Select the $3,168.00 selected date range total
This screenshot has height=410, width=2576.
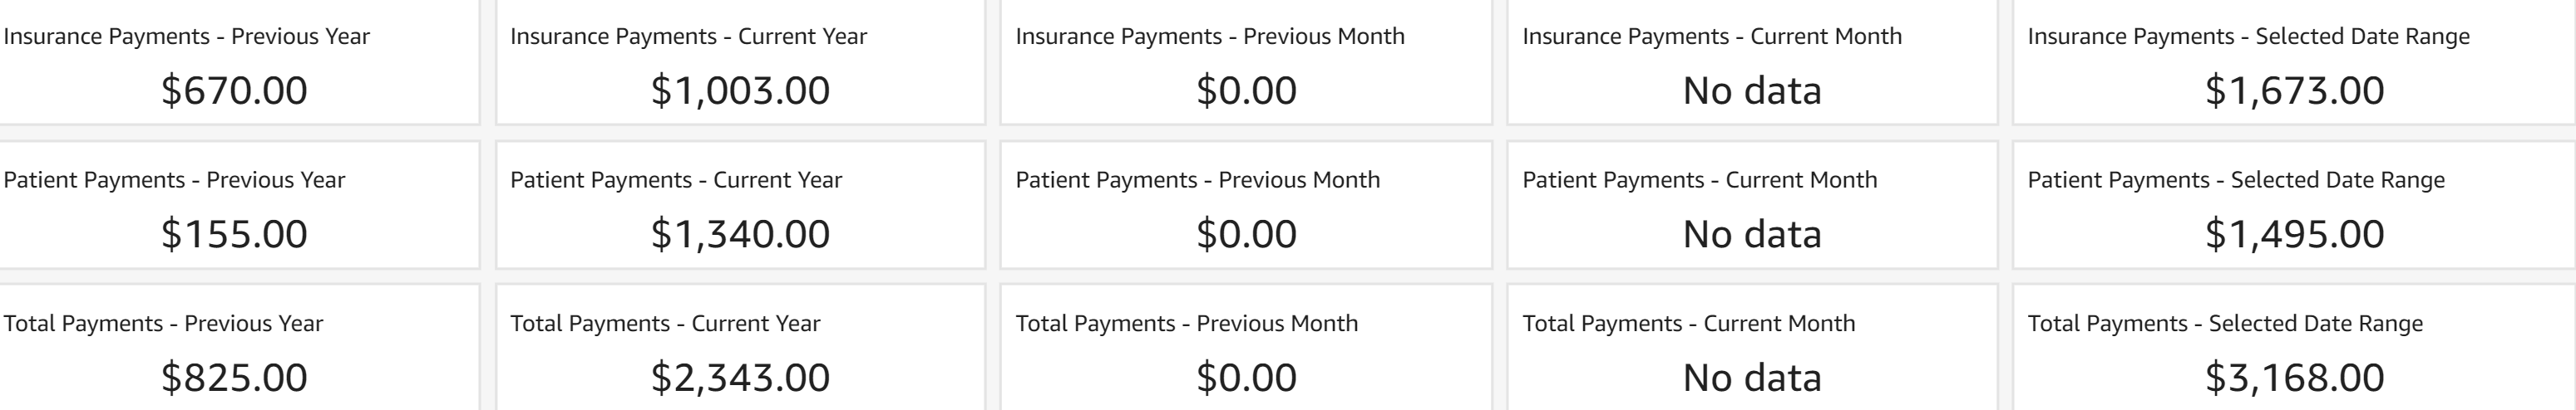point(2294,378)
